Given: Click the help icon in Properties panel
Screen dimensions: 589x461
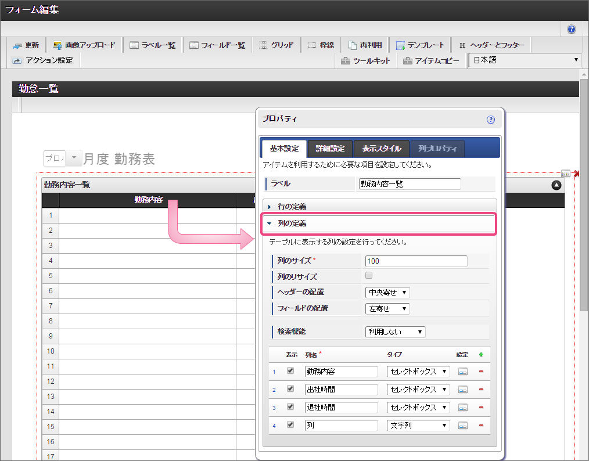Looking at the screenshot, I should [490, 120].
